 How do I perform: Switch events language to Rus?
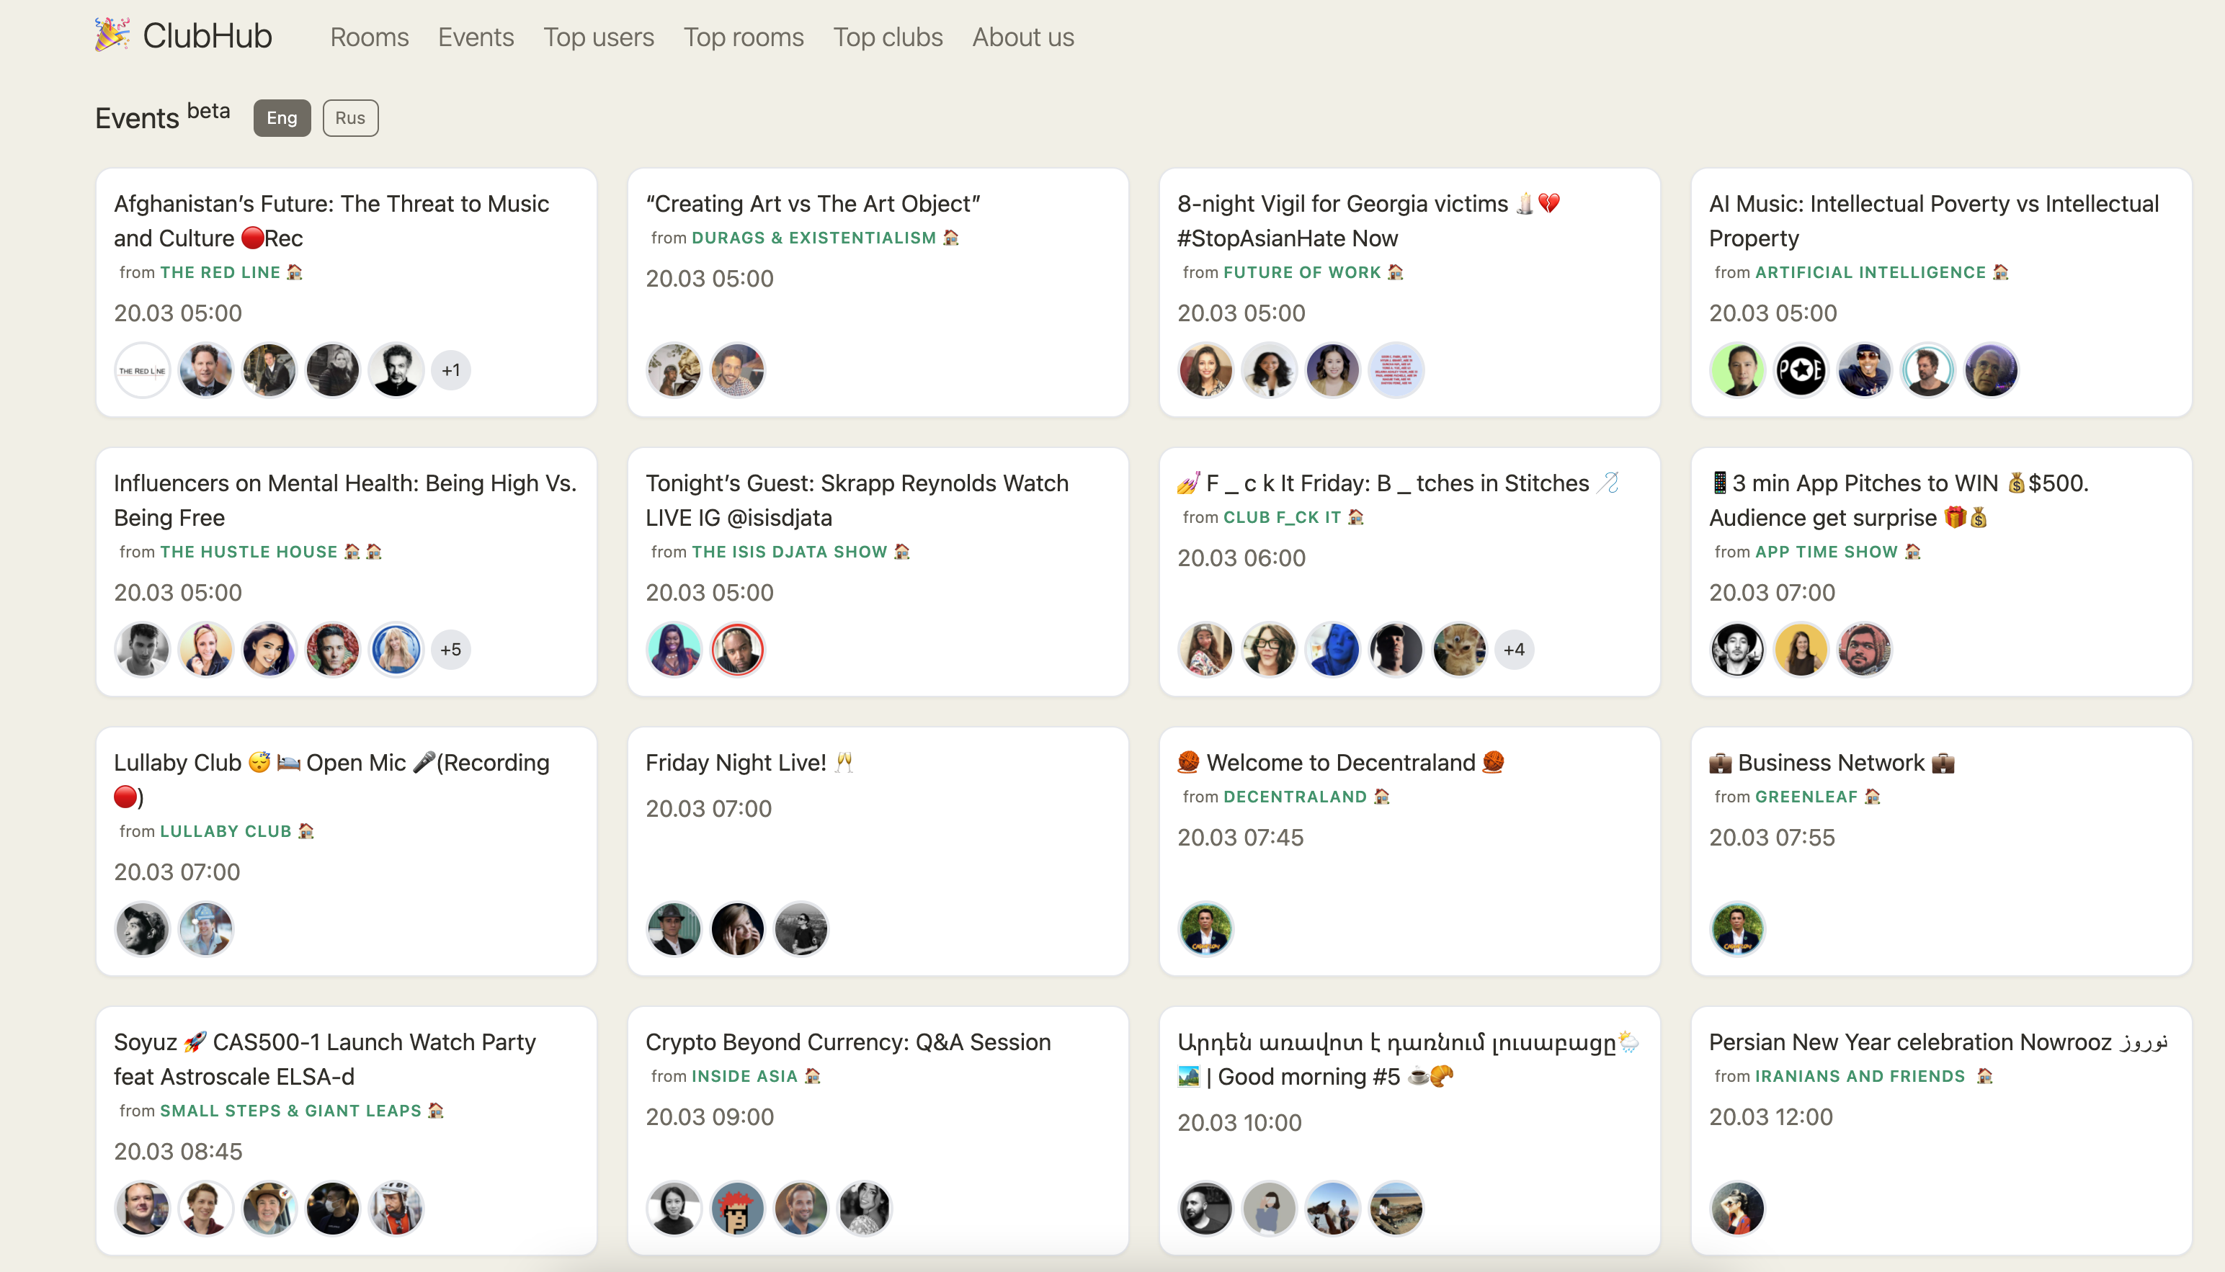click(349, 117)
